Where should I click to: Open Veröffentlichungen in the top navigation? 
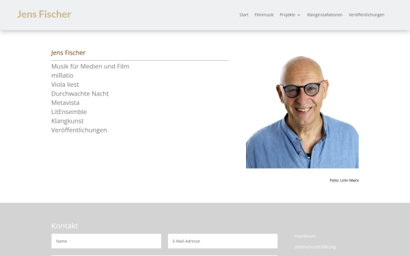point(366,15)
